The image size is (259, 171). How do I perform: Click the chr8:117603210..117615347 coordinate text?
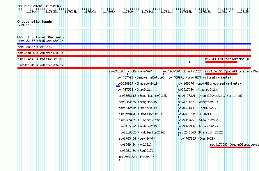coord(39,6)
